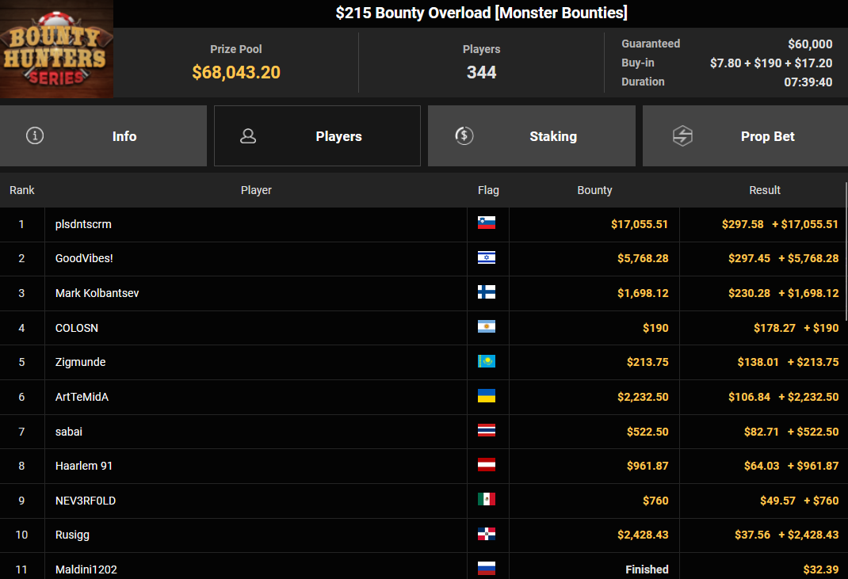848x579 pixels.
Task: Click the Finland flag for Mark Kolbantsev
Action: pyautogui.click(x=486, y=292)
